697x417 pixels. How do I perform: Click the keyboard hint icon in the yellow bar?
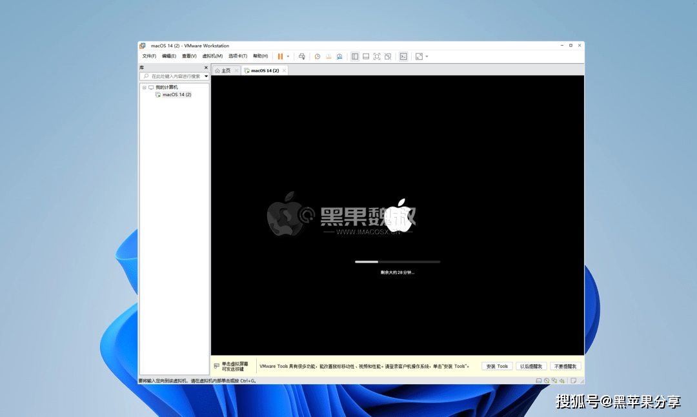(x=216, y=366)
